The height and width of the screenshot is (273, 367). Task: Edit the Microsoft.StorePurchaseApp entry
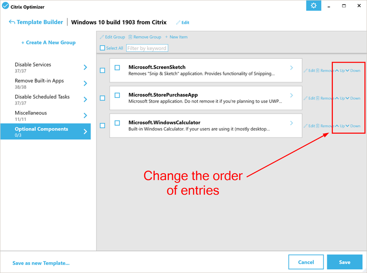coord(309,98)
